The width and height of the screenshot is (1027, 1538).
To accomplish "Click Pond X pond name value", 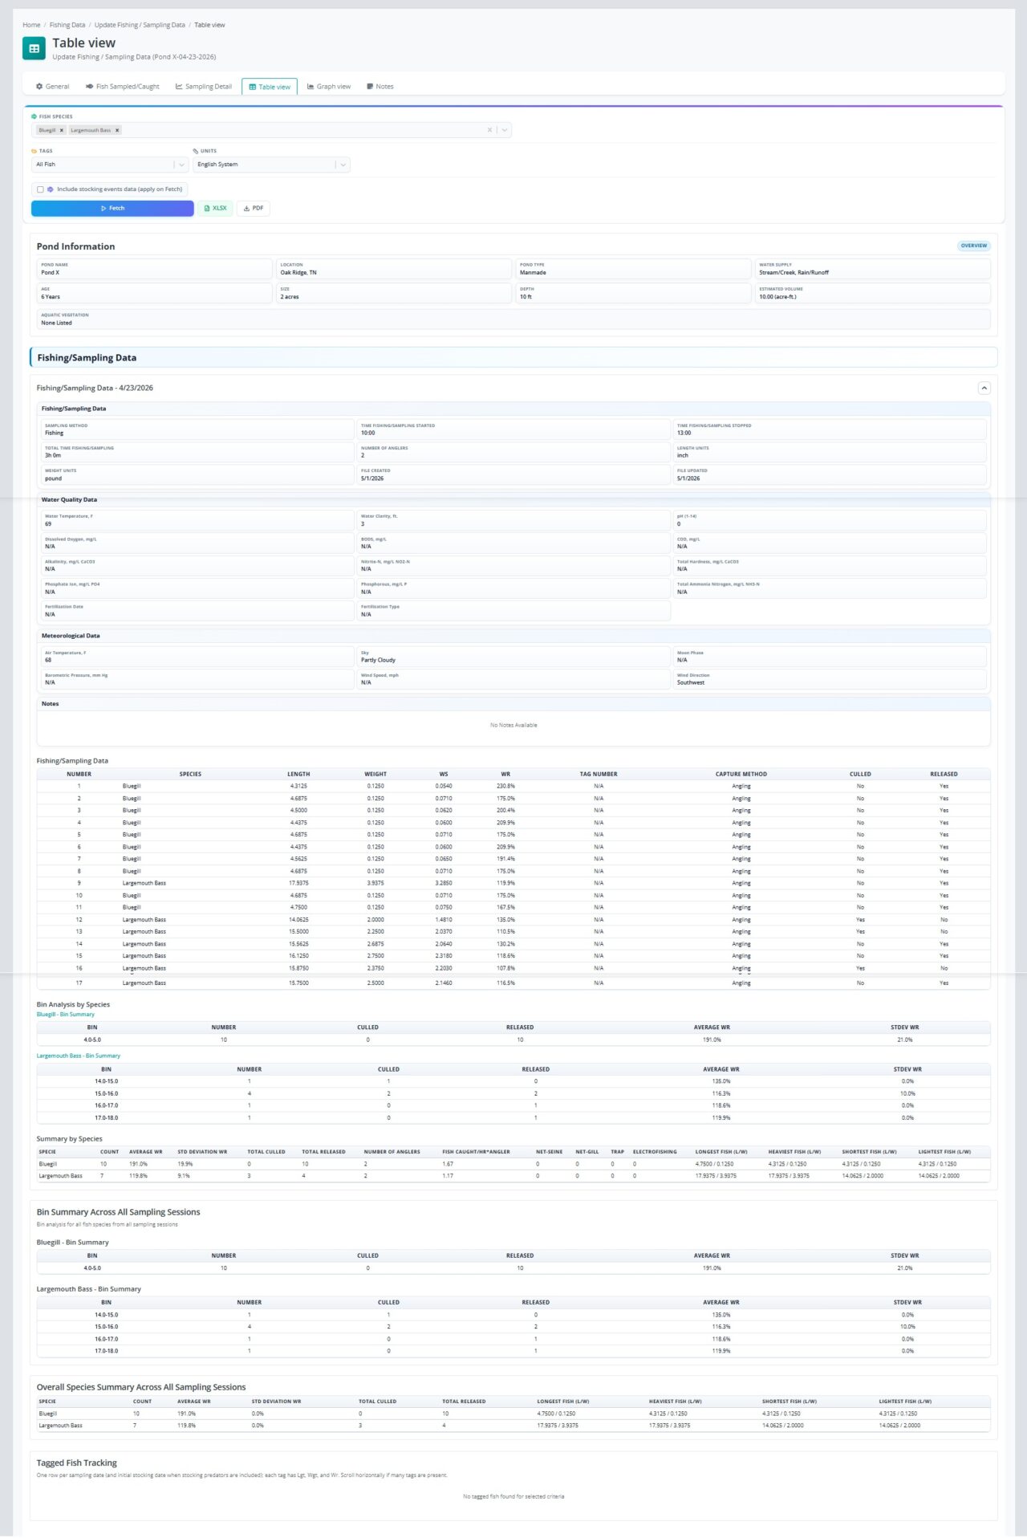I will pos(50,273).
